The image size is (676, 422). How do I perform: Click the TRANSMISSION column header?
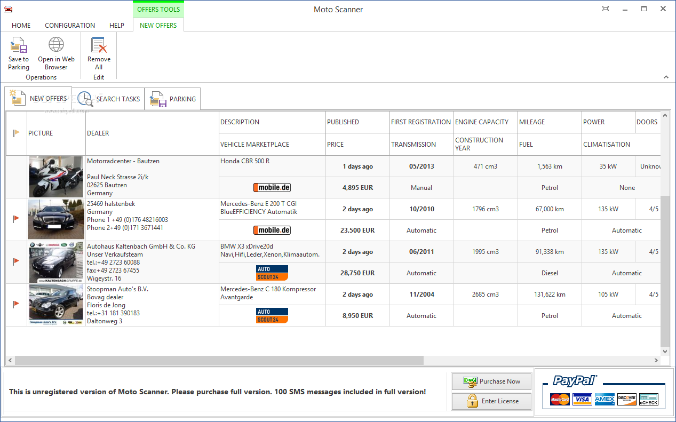tap(421, 145)
